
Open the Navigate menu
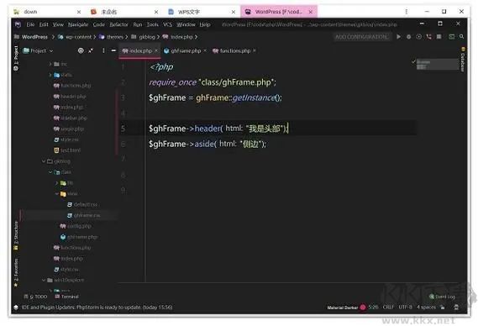click(x=78, y=24)
